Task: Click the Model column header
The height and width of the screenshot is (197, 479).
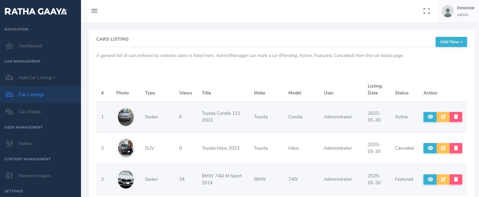Action: pyautogui.click(x=295, y=93)
